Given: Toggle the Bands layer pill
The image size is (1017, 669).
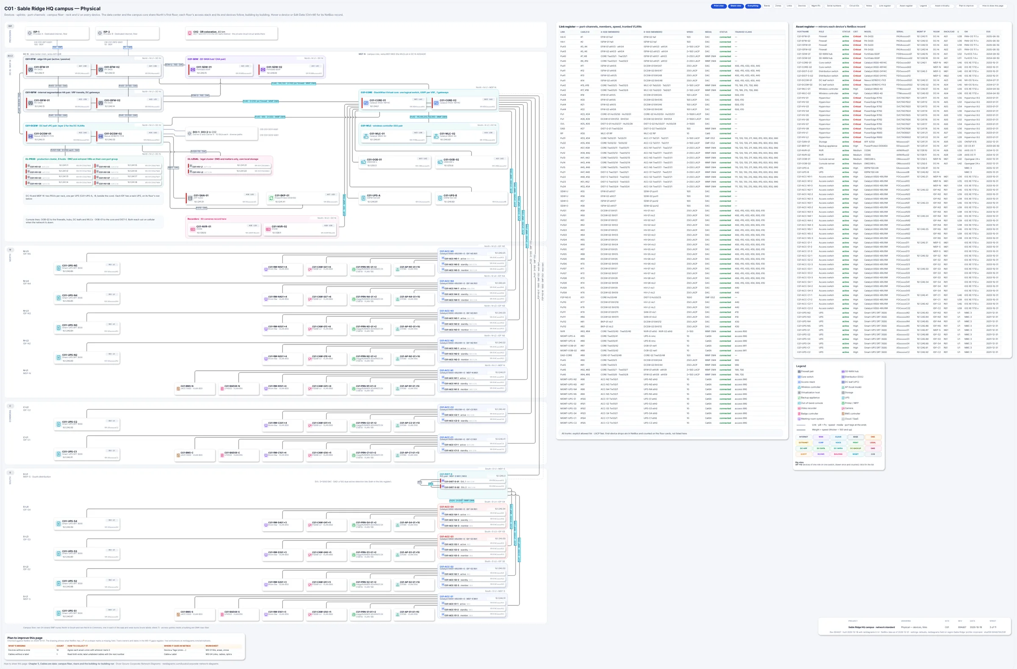Looking at the screenshot, I should click(x=767, y=6).
